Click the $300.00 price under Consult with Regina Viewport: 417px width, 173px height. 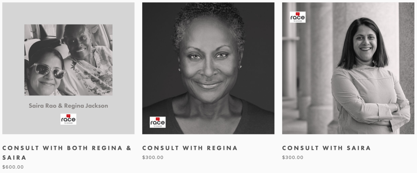tap(153, 158)
